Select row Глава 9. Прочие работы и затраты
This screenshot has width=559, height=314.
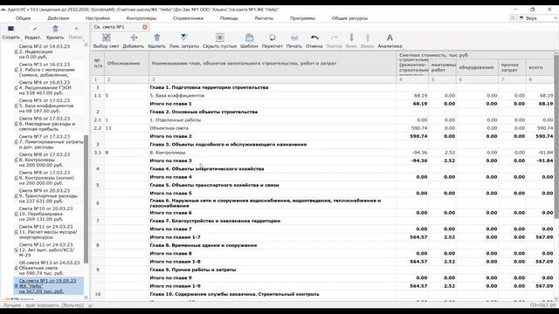pyautogui.click(x=322, y=270)
